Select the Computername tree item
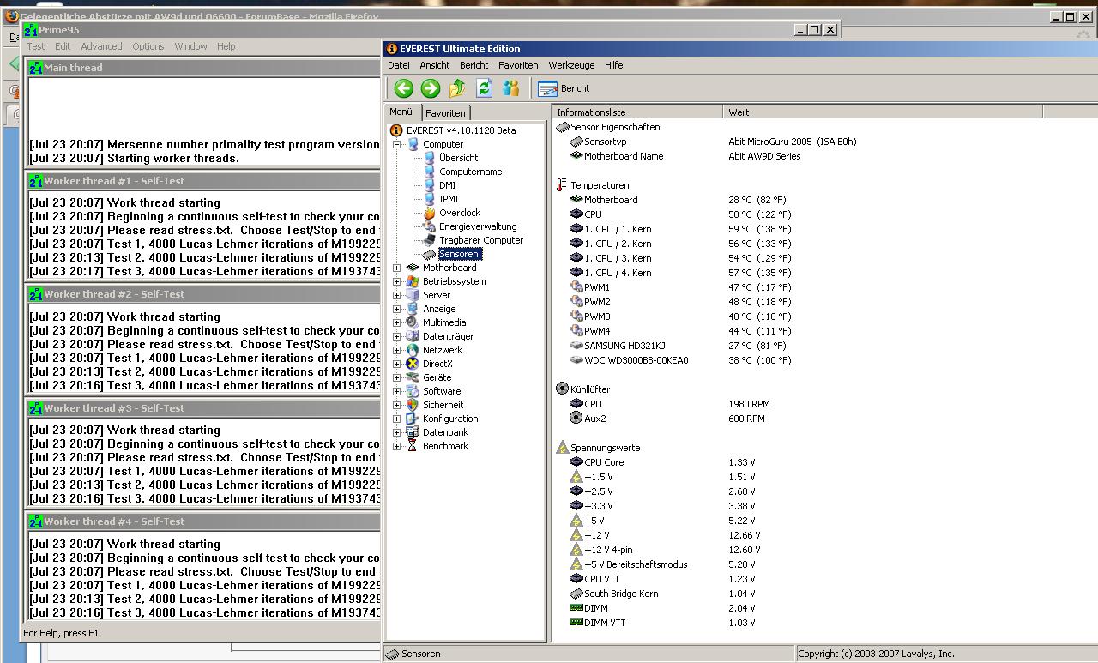Image resolution: width=1098 pixels, height=663 pixels. click(x=470, y=172)
